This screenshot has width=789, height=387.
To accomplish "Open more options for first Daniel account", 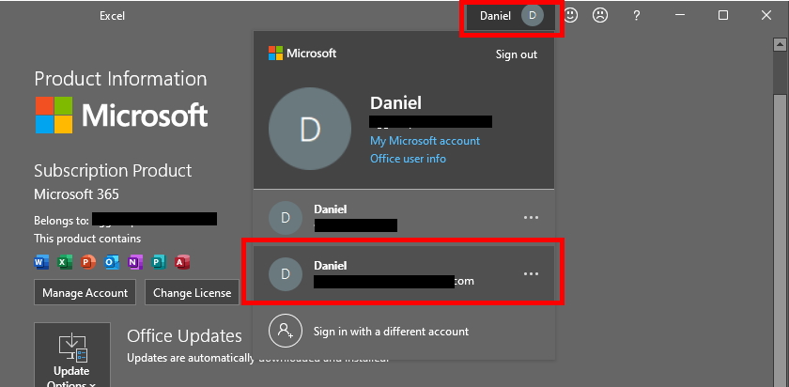I will point(531,217).
